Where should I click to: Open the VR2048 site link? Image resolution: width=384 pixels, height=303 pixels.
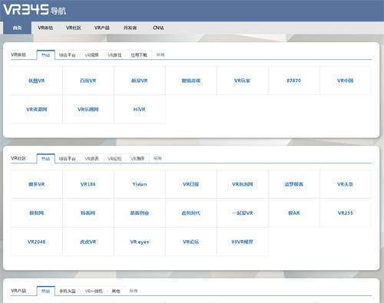pyautogui.click(x=37, y=242)
